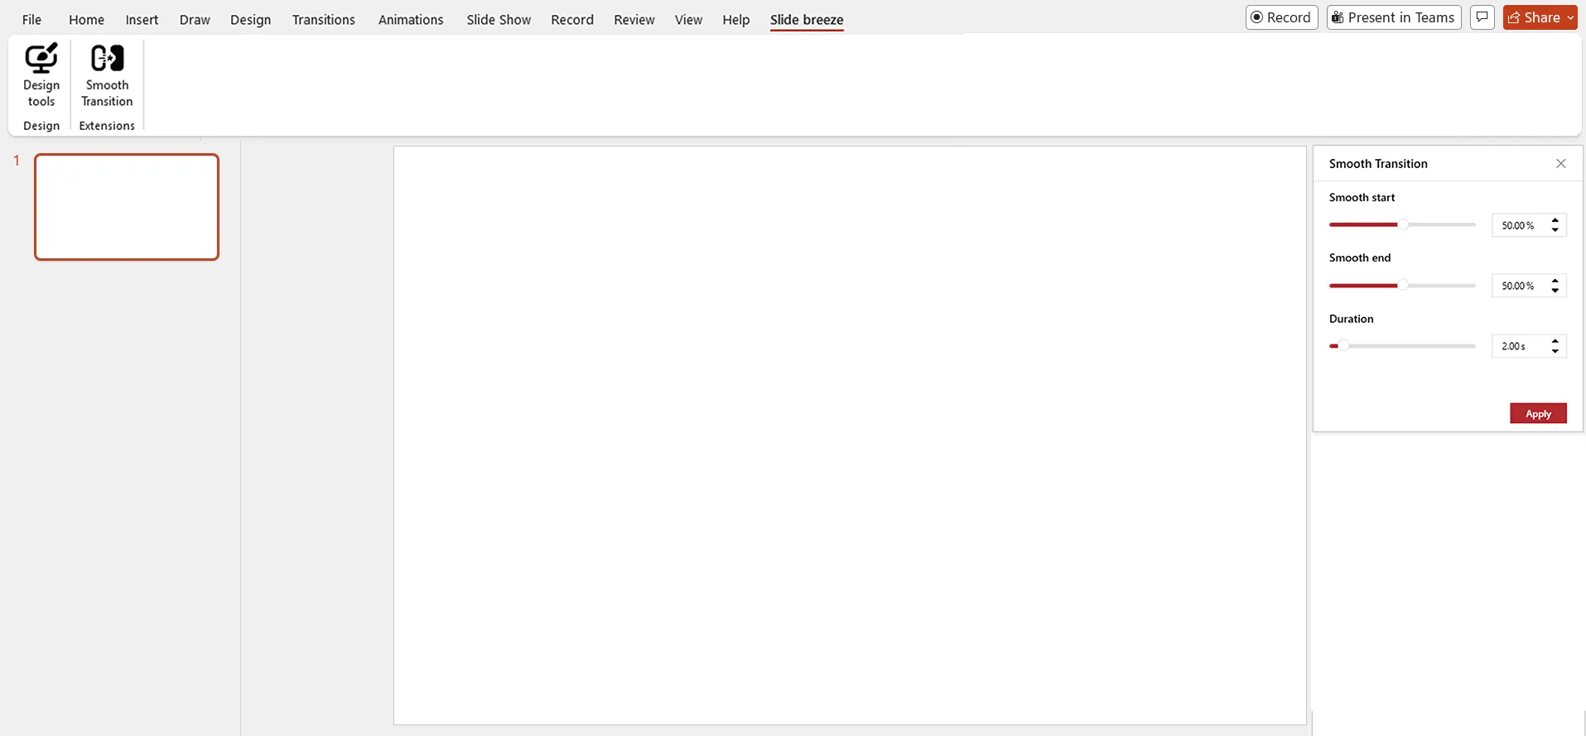1586x736 pixels.
Task: Decrease Smooth start with down arrow
Action: pyautogui.click(x=1555, y=230)
